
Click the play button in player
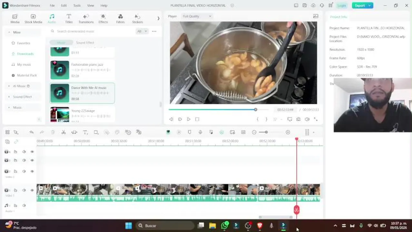[189, 119]
